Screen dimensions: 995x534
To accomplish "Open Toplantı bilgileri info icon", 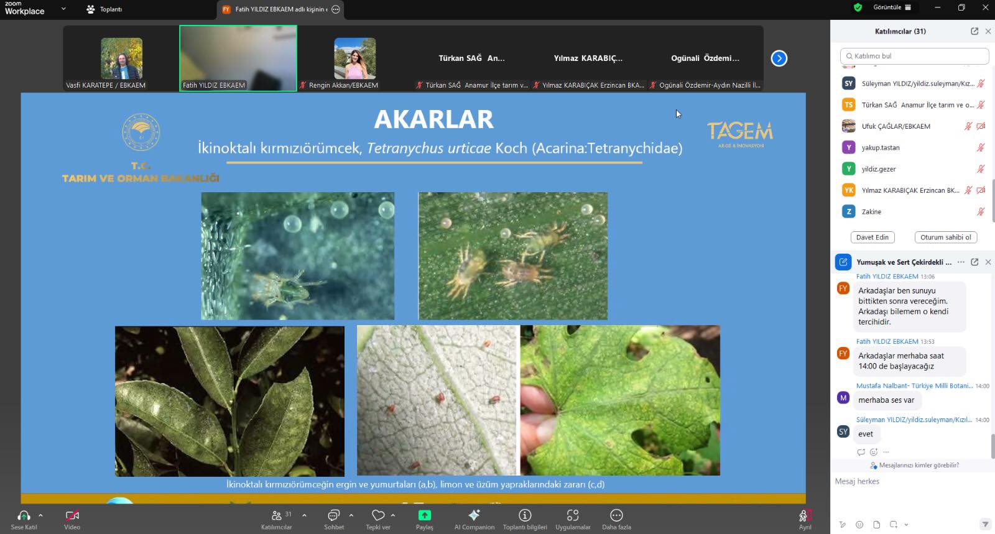I will point(525,515).
